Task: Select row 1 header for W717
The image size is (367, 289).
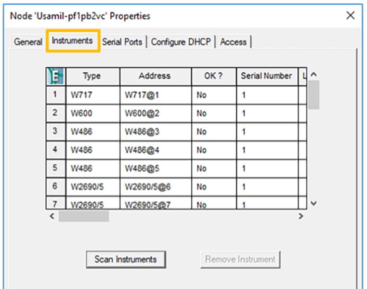Action: point(55,95)
